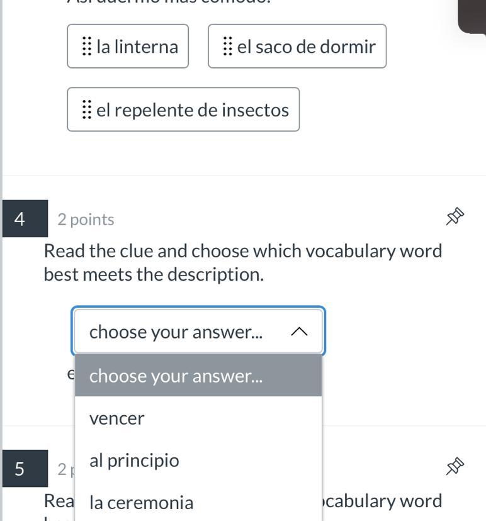486x521 pixels.
Task: Click the 'el repelente de insectos' chip
Action: click(192, 110)
